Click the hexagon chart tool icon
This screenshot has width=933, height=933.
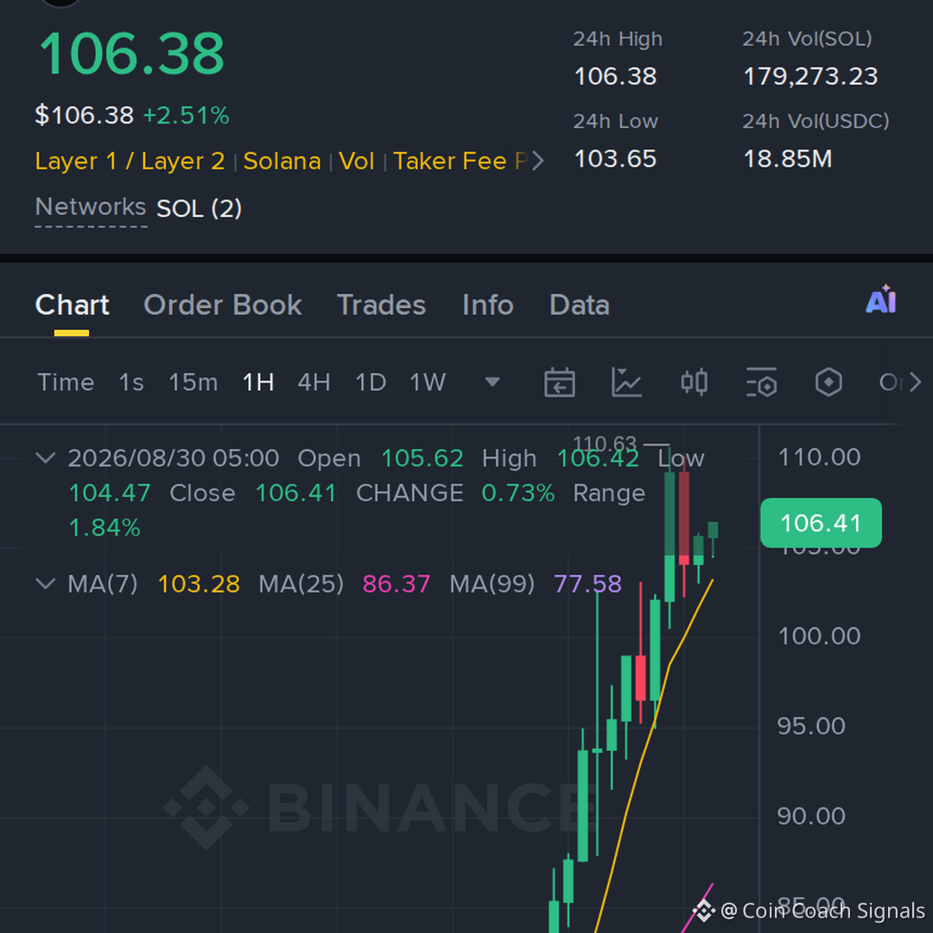click(828, 382)
